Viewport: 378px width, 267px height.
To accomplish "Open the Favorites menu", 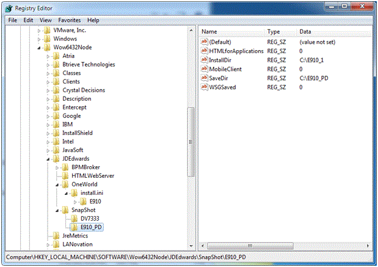I will click(x=70, y=20).
